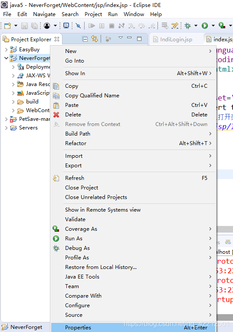Screen dimensions: 233x332
Task: Select the Java Resources tree item
Action: point(33,84)
